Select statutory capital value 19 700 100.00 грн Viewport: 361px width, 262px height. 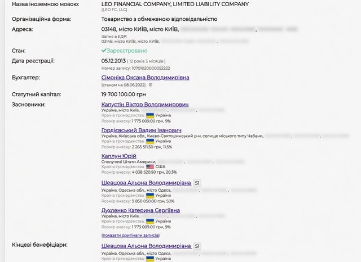coord(124,94)
